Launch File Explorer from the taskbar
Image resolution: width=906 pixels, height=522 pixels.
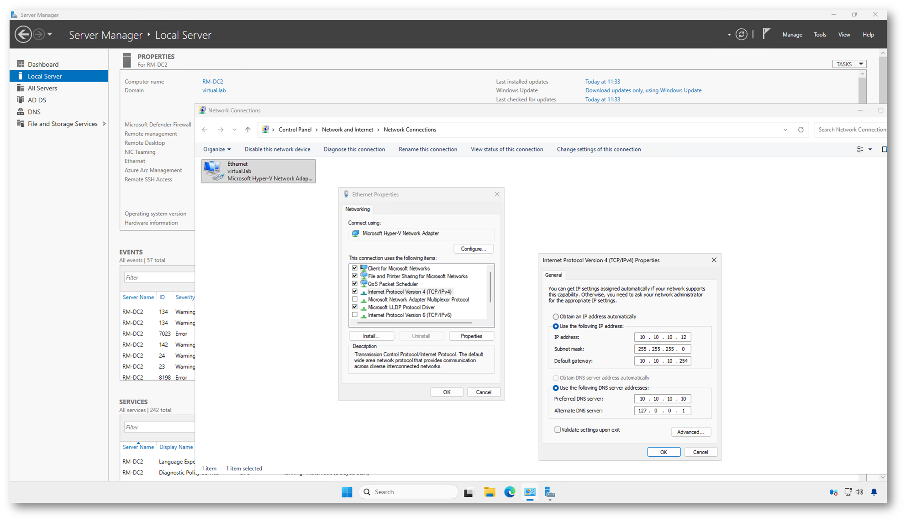point(490,492)
